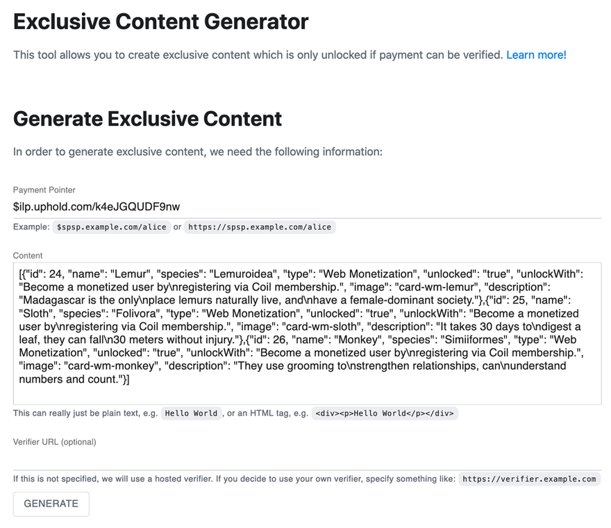611x528 pixels.
Task: Click the "Example:" hint under Payment Pointer
Action: pos(31,227)
